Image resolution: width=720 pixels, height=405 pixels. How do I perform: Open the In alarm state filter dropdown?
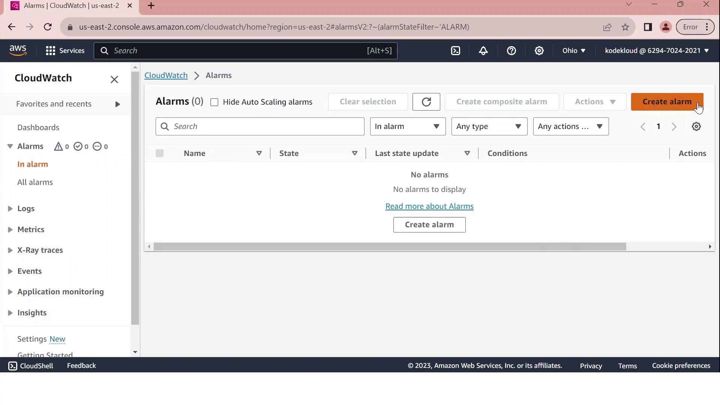[x=407, y=126]
